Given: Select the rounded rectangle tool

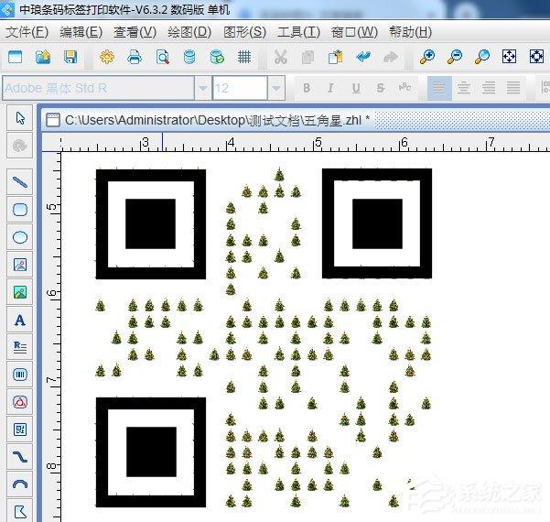Looking at the screenshot, I should [x=20, y=210].
